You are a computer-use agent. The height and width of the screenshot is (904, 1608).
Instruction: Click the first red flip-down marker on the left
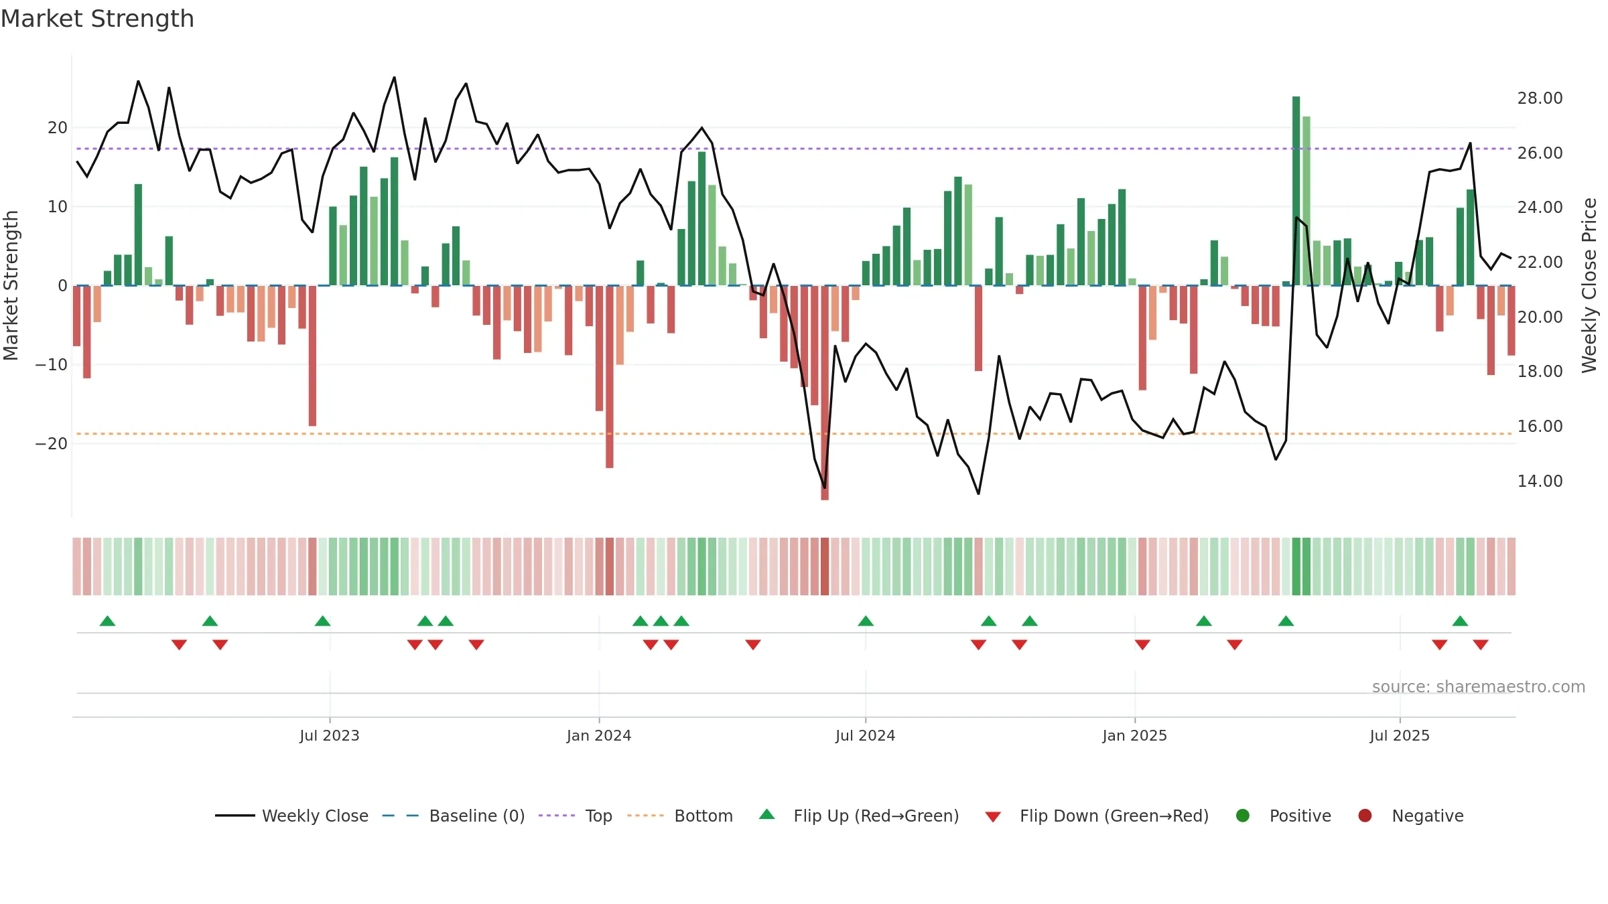point(179,645)
